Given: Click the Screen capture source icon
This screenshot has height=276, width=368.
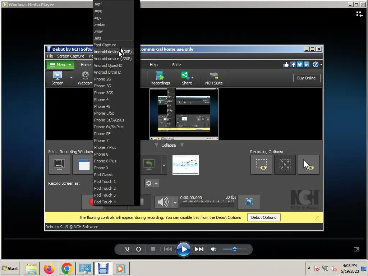Looking at the screenshot, I should point(57,78).
